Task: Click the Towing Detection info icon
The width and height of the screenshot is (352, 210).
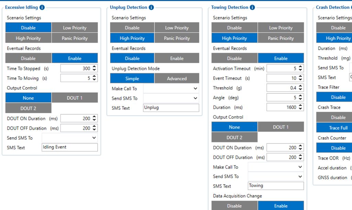Action: pyautogui.click(x=252, y=8)
